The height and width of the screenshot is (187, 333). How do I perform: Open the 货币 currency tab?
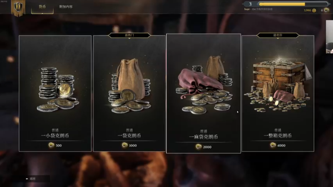[42, 7]
